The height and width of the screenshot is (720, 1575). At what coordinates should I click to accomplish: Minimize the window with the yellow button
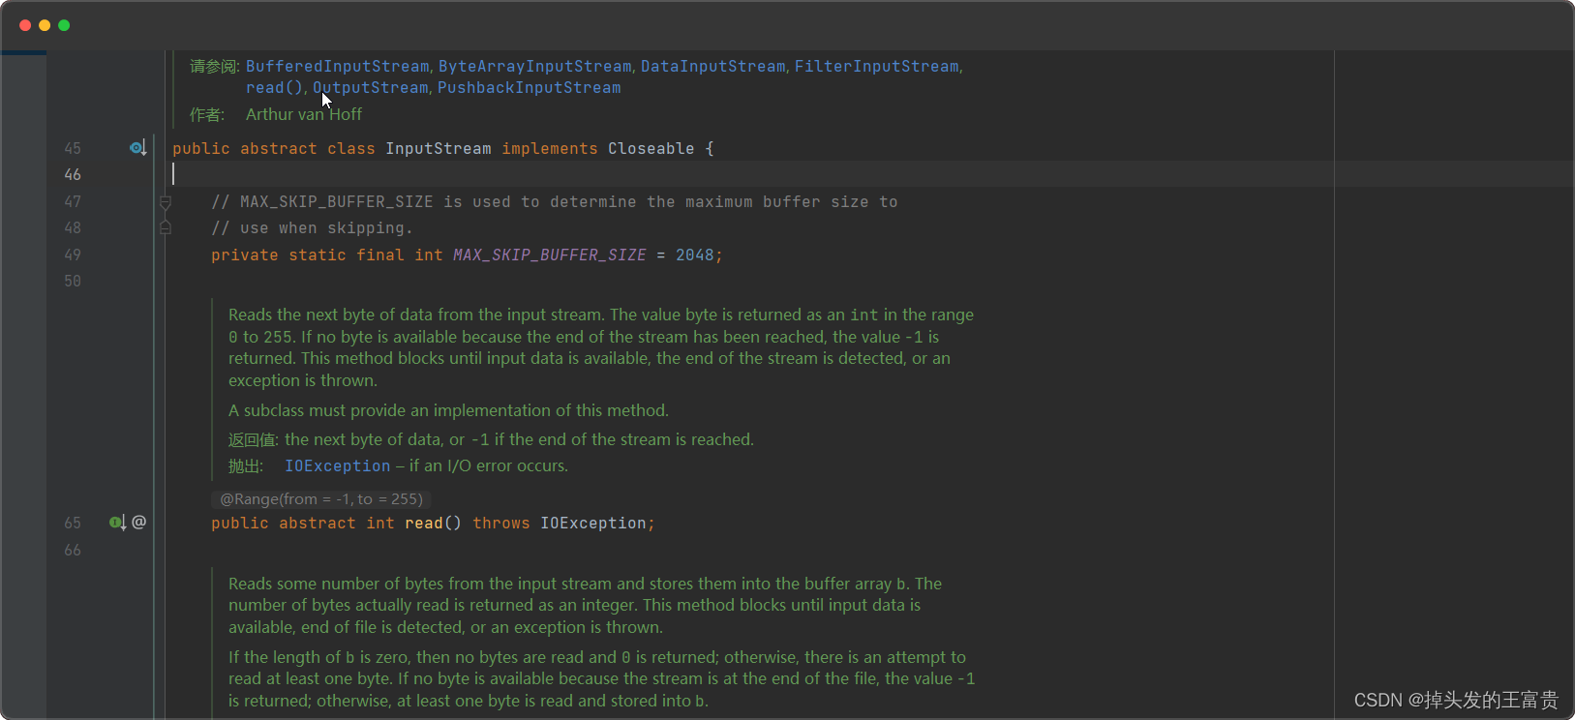click(x=45, y=25)
